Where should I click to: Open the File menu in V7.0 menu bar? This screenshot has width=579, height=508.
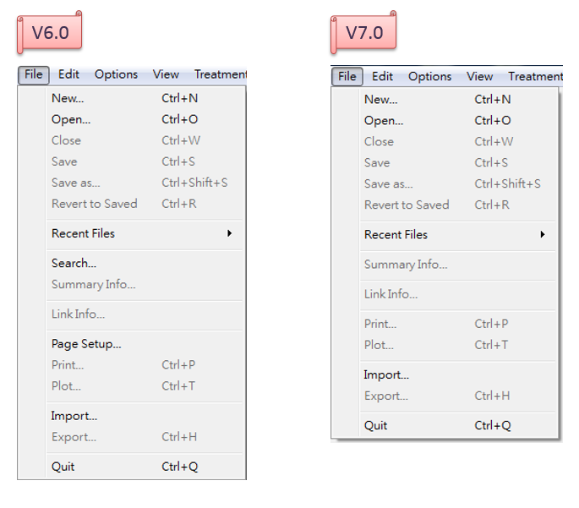(x=347, y=76)
